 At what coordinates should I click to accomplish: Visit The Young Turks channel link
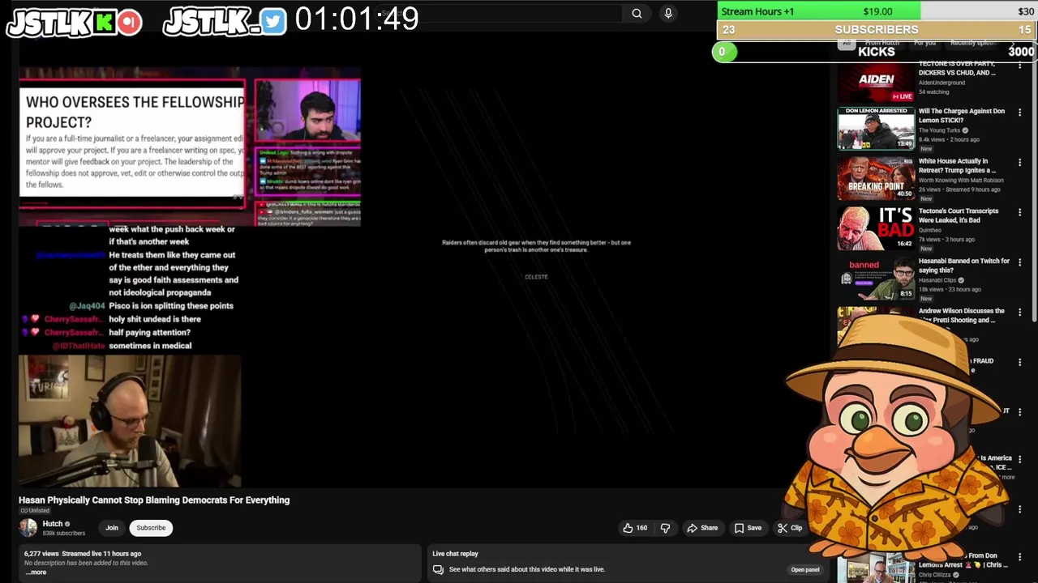coord(939,130)
